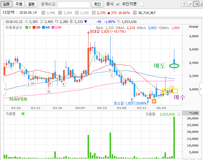Click the 최소값 1,825 minimum label

[x=131, y=103]
